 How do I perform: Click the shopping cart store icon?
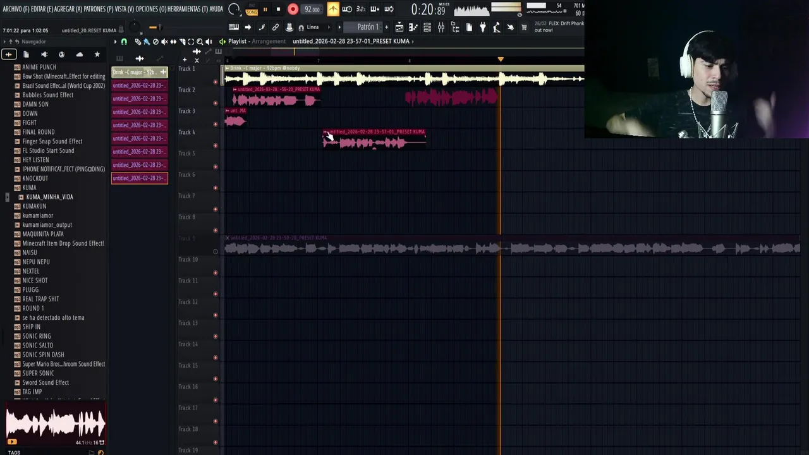tap(523, 27)
